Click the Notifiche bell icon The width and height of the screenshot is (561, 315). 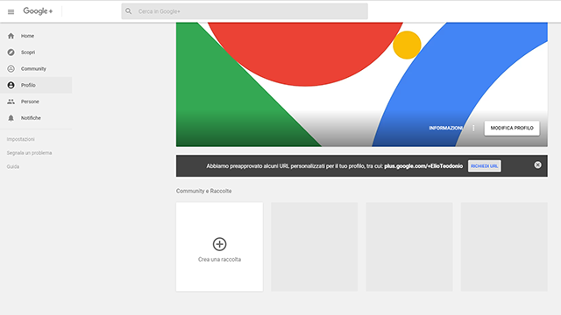tap(11, 118)
